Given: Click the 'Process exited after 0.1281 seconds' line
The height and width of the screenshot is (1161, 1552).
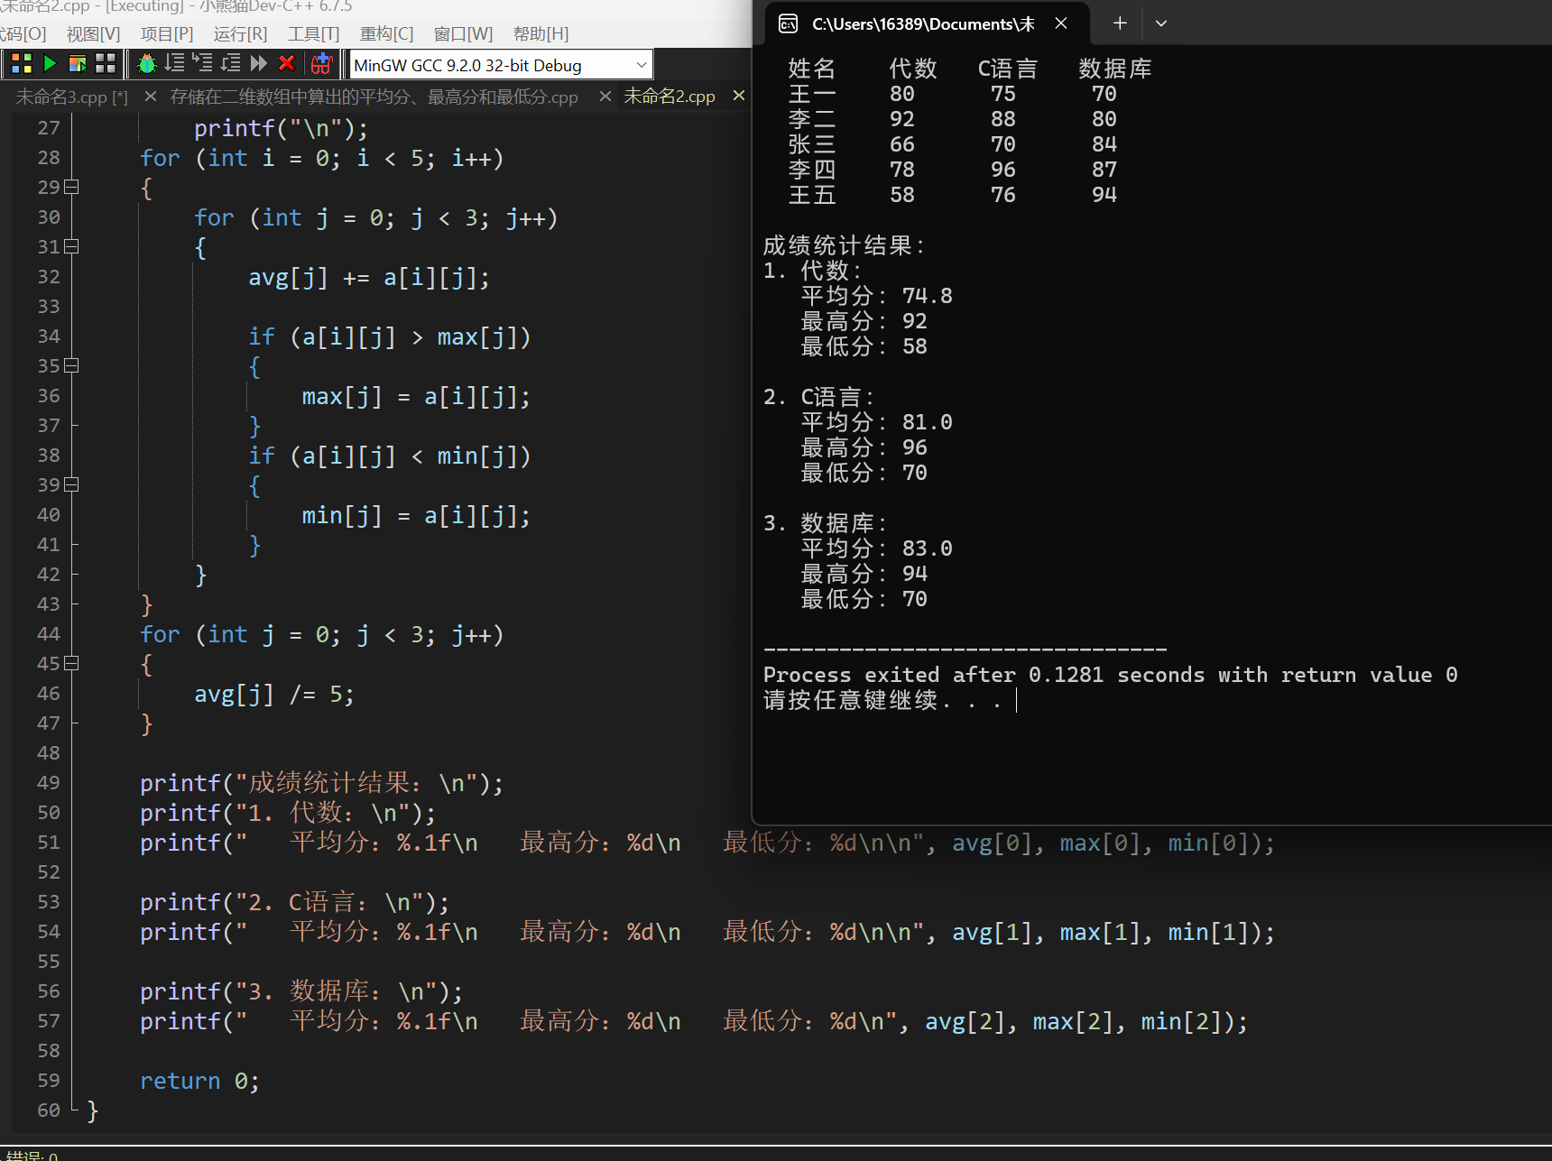Looking at the screenshot, I should click(1110, 675).
